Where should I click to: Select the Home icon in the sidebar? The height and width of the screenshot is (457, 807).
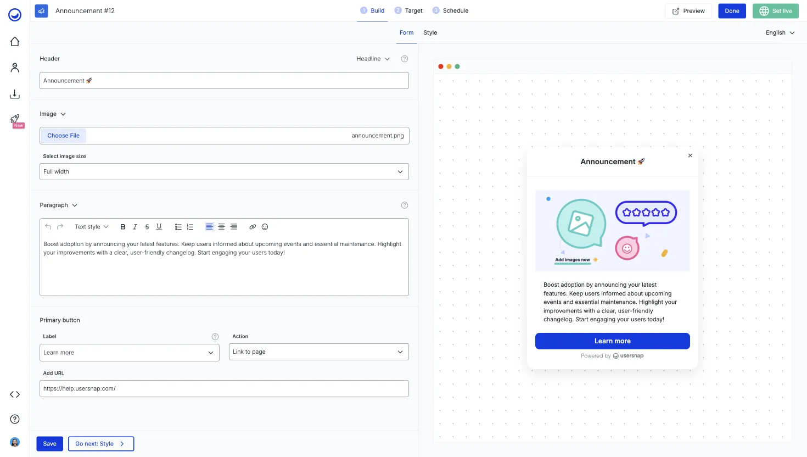point(15,41)
